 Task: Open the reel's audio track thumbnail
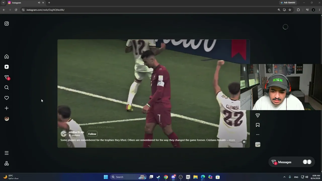[258, 145]
